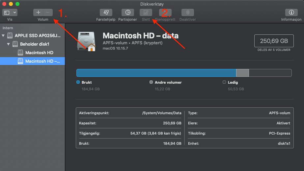Minimize the Diskverktøy window
Screen dimensions: 304x171
click(x=11, y=4)
